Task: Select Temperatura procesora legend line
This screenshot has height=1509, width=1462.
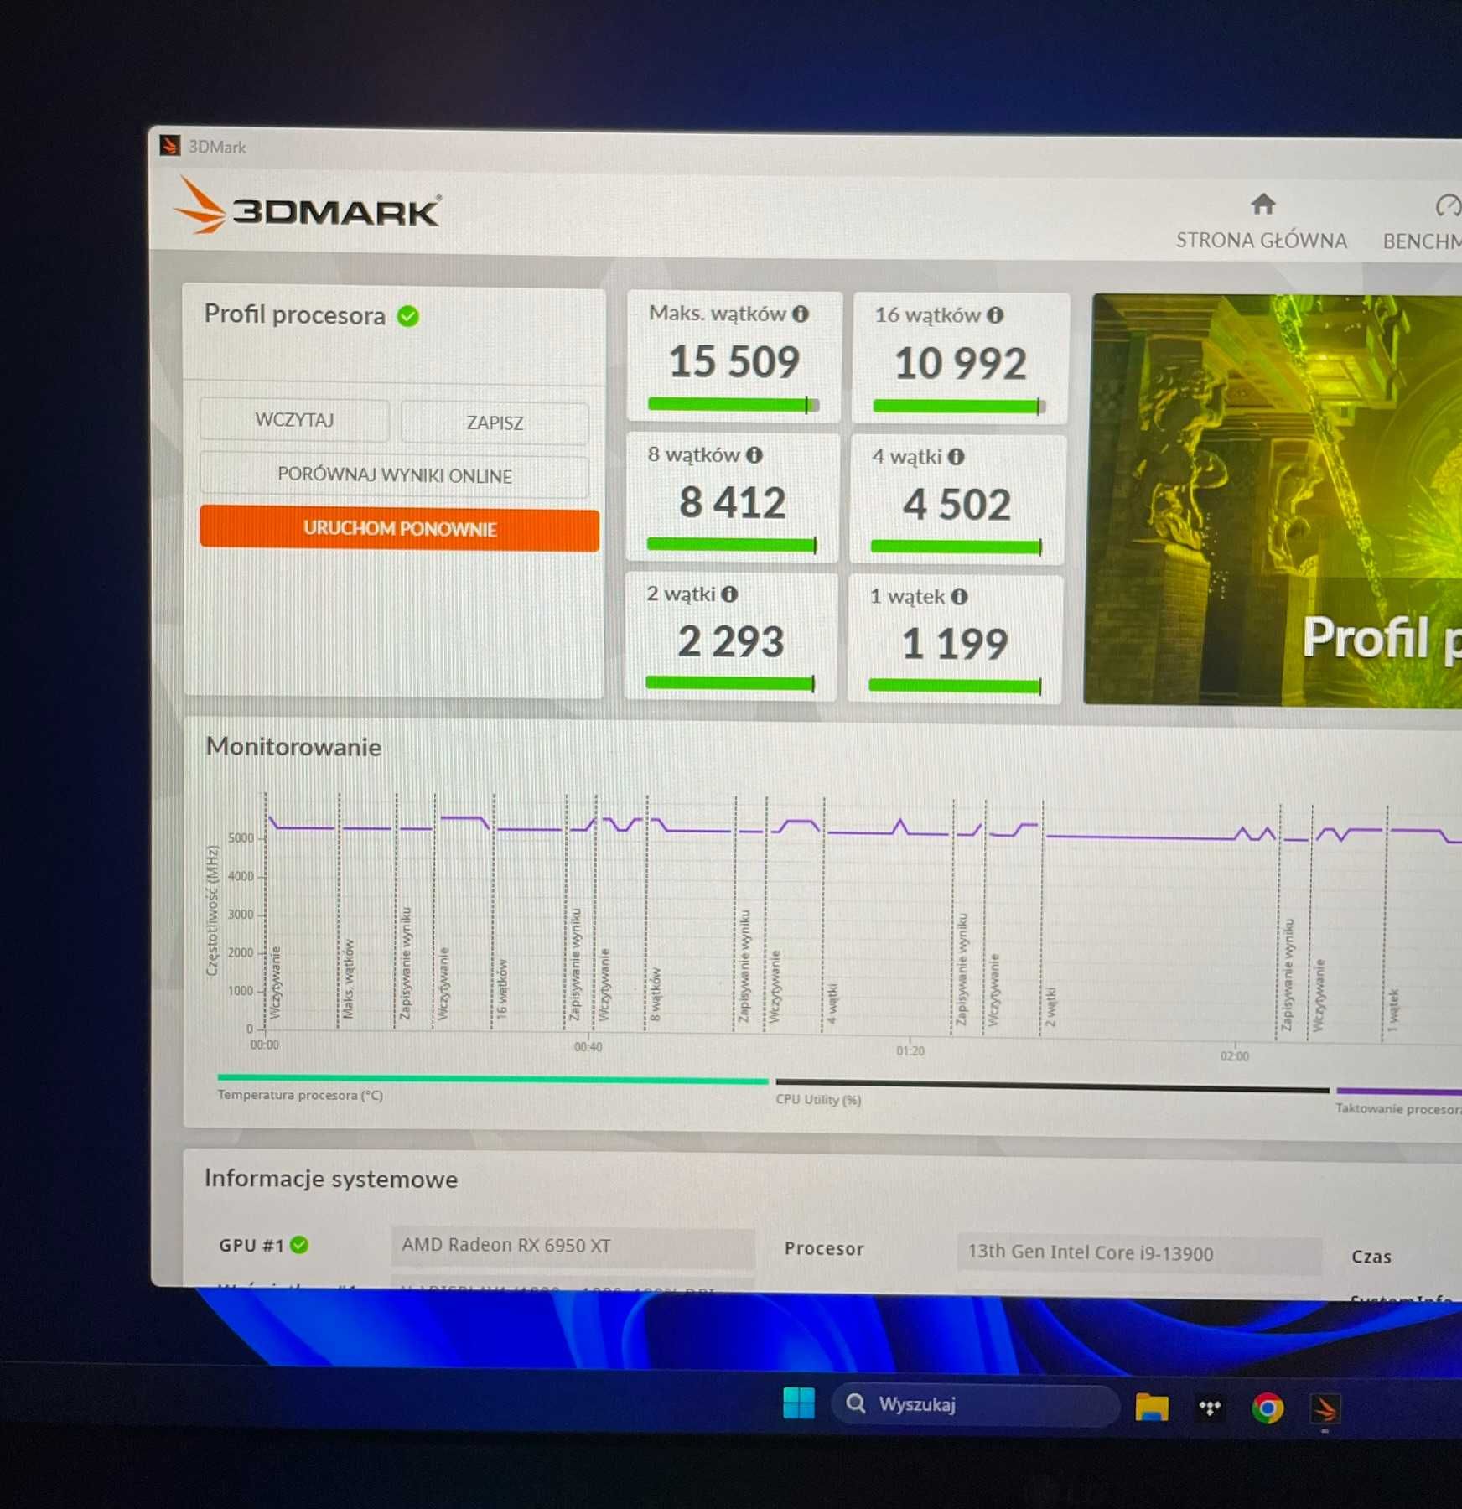Action: (x=492, y=1079)
